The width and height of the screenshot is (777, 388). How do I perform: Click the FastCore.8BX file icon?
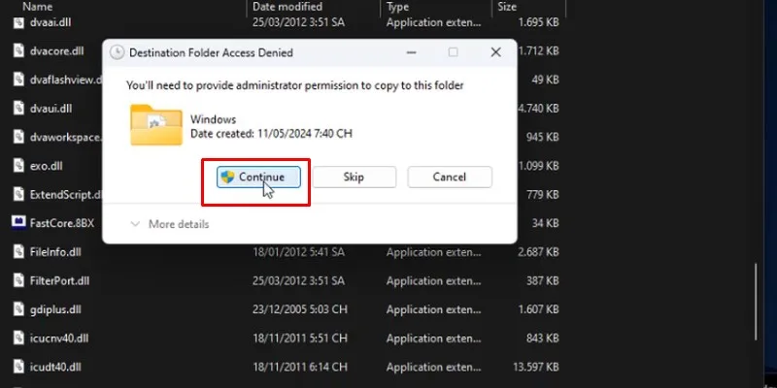coord(18,222)
